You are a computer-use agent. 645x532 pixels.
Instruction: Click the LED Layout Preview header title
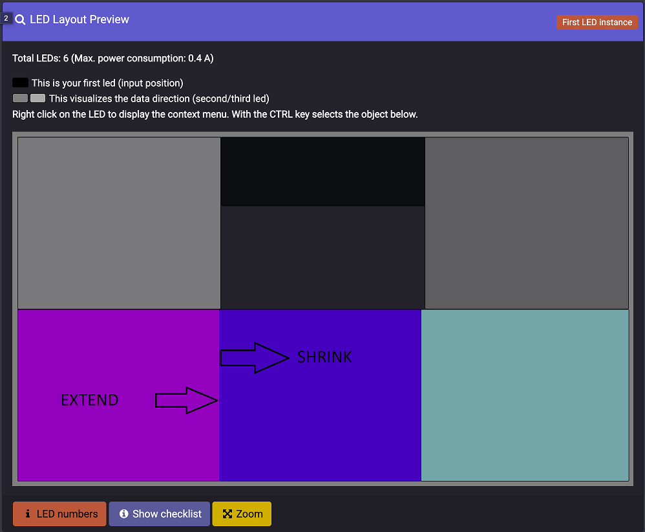[79, 19]
